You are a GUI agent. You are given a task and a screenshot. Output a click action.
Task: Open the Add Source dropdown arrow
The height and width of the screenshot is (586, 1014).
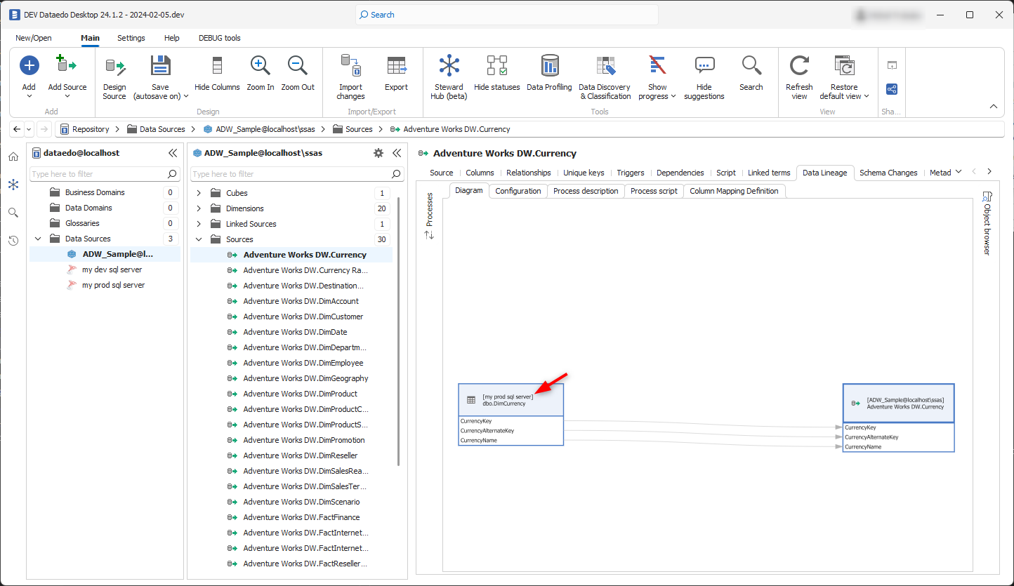click(67, 97)
